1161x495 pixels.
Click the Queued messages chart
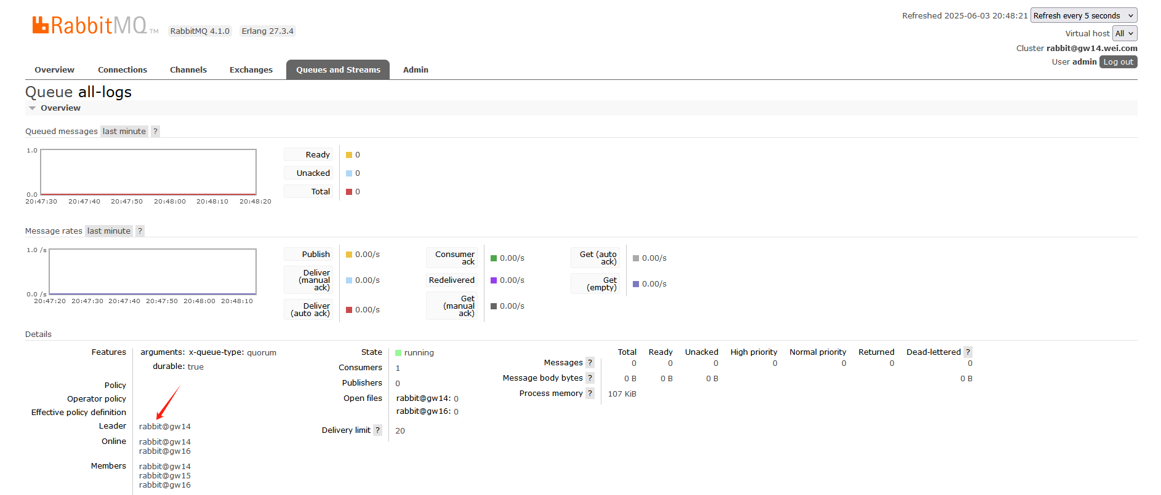pos(148,172)
